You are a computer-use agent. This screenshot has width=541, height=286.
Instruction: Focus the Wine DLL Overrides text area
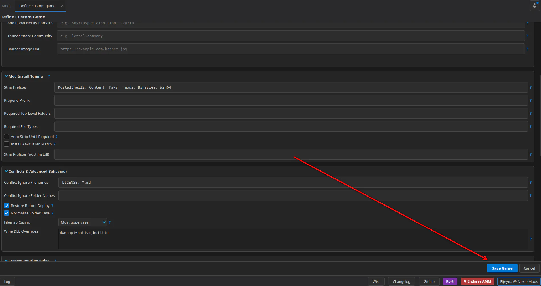tap(293, 239)
